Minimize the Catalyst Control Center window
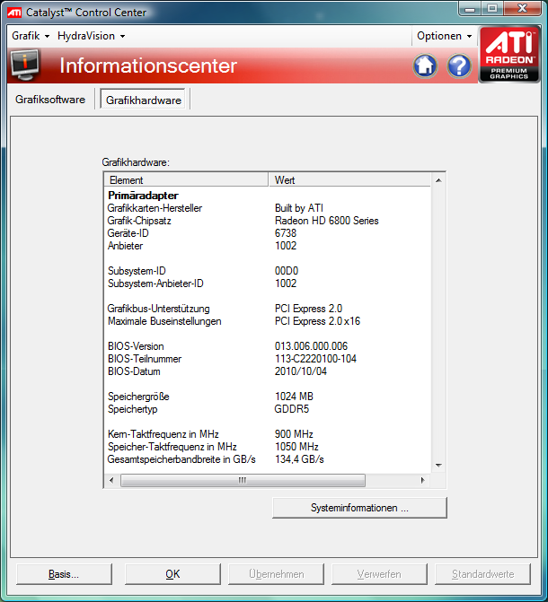 470,8
